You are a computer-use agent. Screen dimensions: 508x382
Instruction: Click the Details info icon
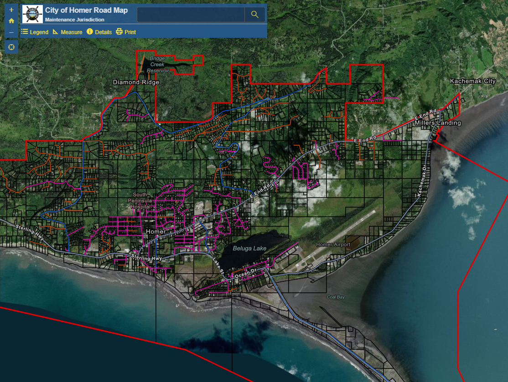[x=89, y=32]
